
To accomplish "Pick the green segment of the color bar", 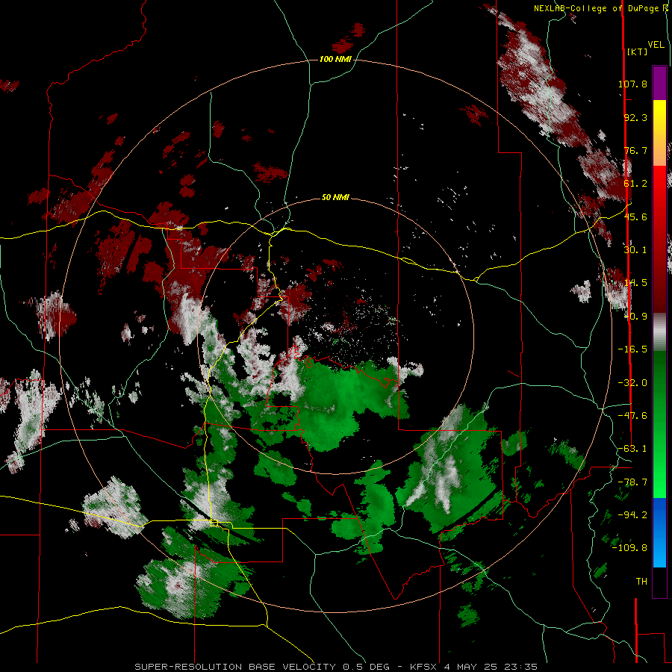I will coord(659,424).
